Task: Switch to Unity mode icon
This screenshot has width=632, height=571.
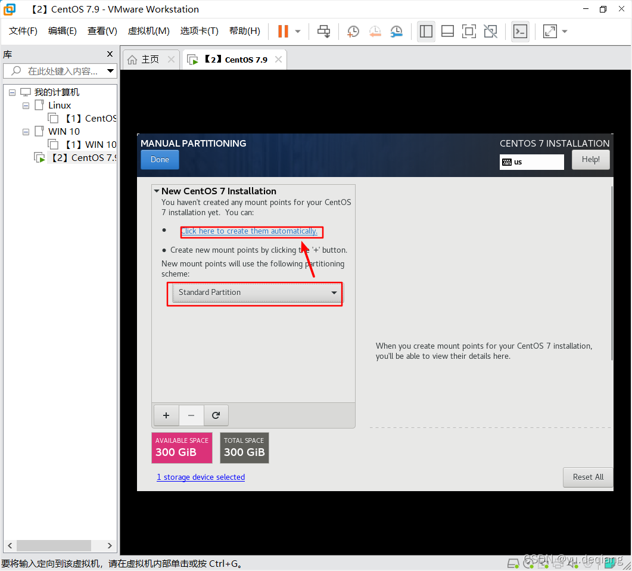Action: (x=490, y=31)
